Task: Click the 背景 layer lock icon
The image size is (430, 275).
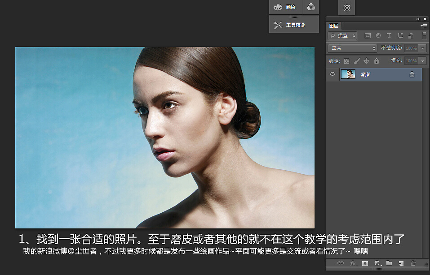Action: click(x=412, y=74)
